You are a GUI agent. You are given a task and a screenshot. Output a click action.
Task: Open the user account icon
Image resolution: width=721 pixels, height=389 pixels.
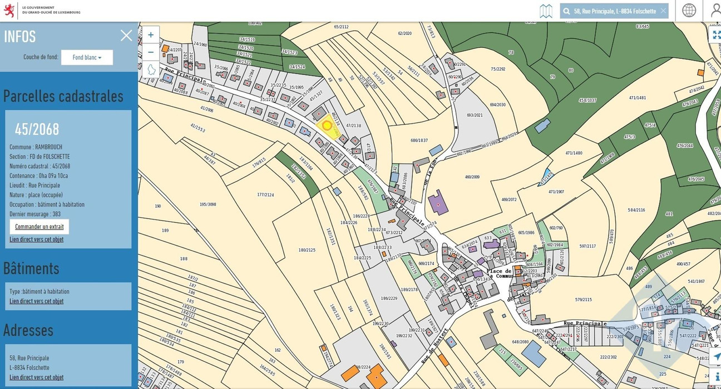point(715,11)
